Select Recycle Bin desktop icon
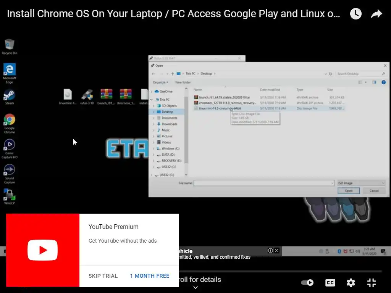 [10, 47]
